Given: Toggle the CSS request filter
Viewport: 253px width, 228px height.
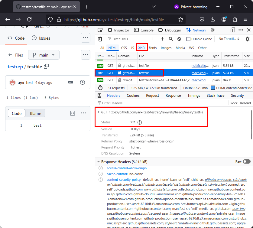Looking at the screenshot, I should pyautogui.click(x=124, y=48).
